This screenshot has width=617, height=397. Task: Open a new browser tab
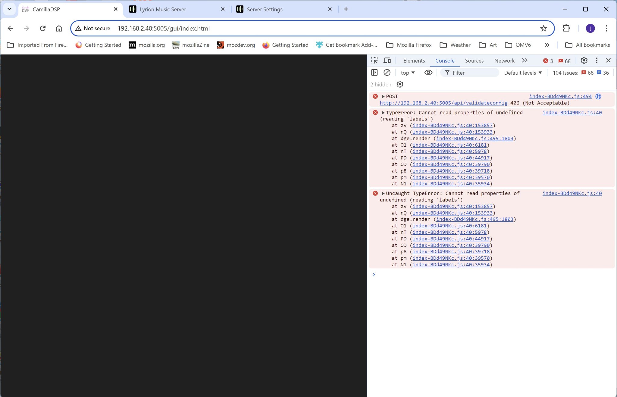point(346,9)
